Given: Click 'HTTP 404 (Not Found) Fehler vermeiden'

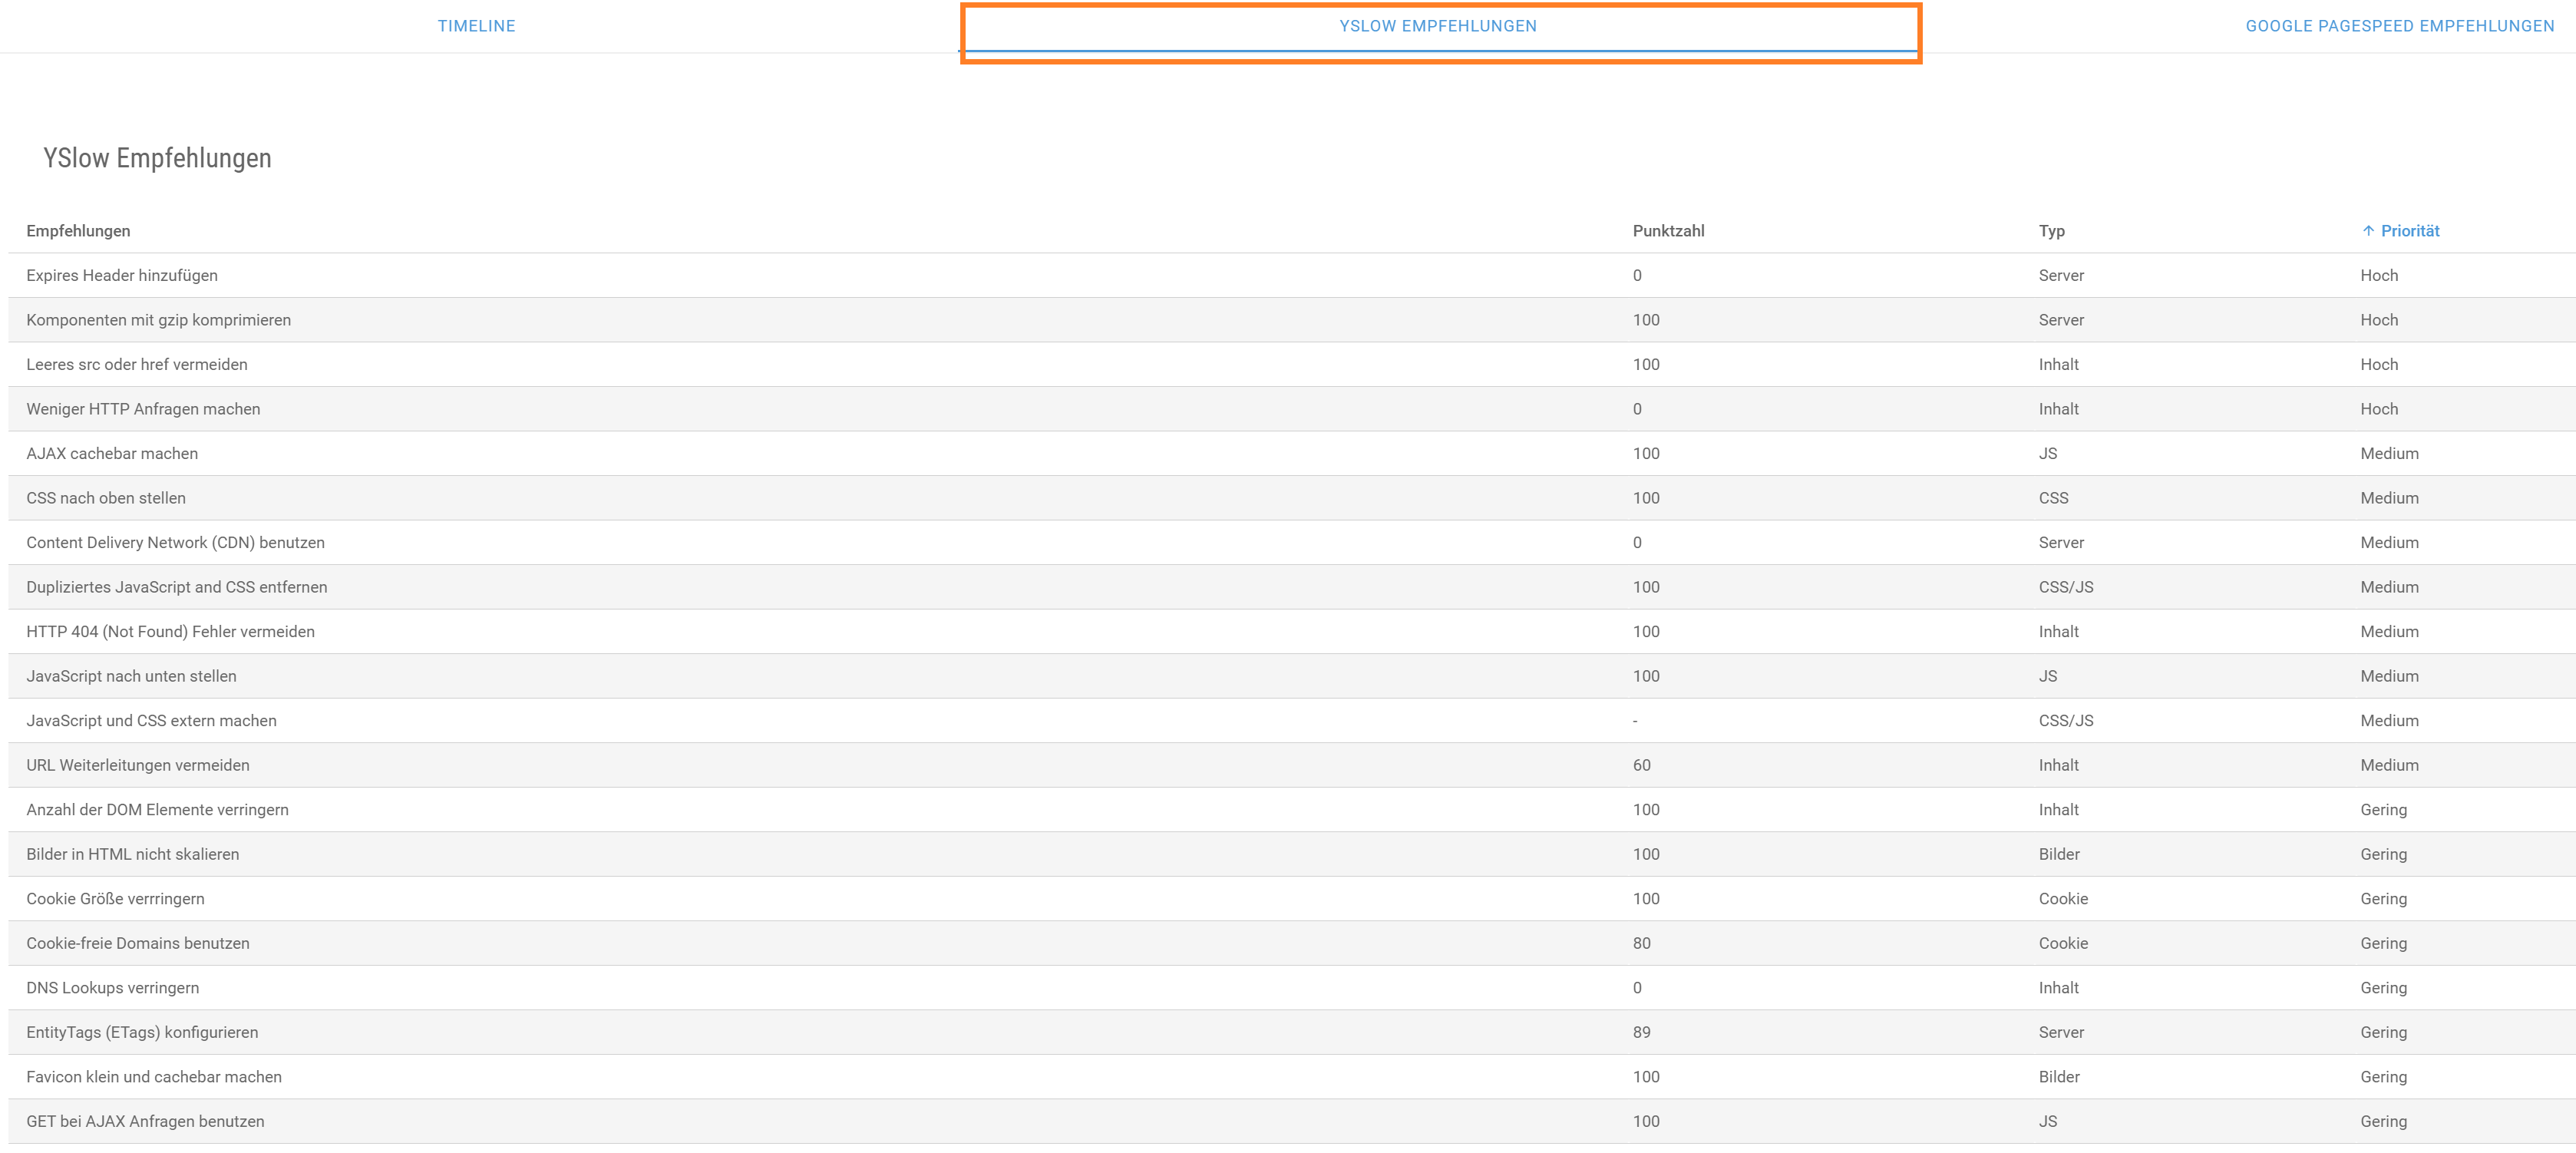Looking at the screenshot, I should point(170,631).
